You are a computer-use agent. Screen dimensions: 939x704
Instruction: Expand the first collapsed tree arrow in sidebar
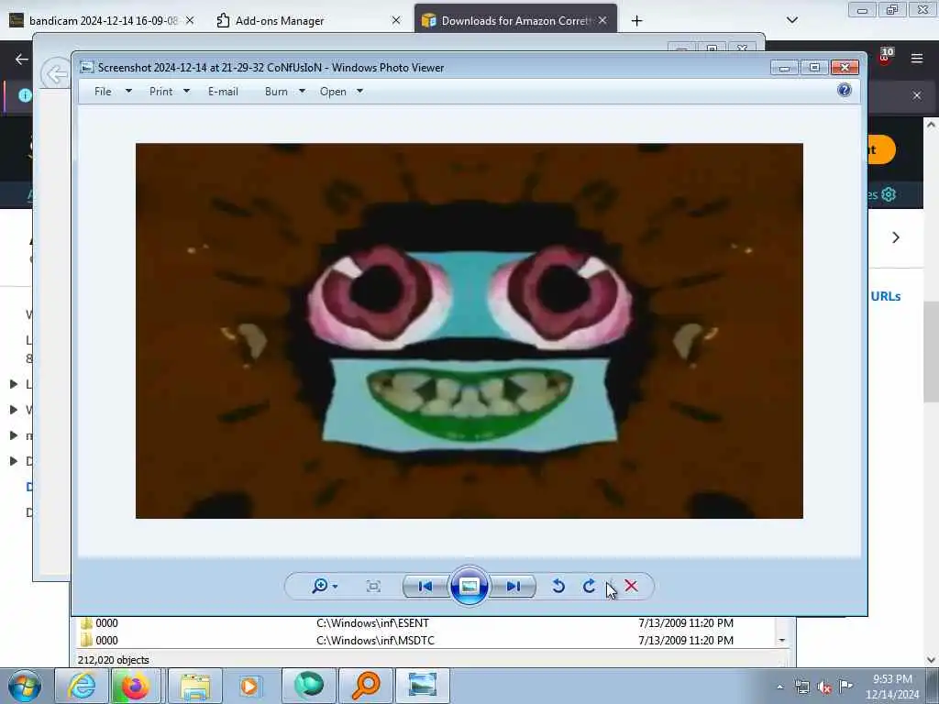click(x=13, y=384)
